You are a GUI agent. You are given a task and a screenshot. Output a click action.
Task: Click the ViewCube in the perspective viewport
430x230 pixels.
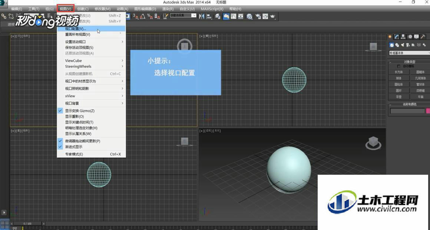[373, 143]
